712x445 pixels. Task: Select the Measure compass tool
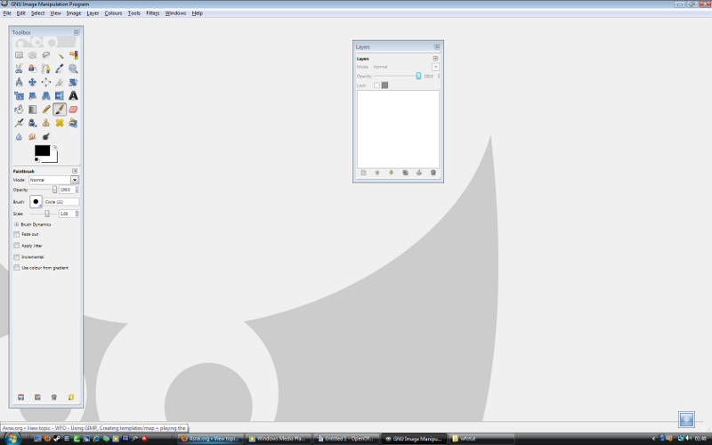19,82
